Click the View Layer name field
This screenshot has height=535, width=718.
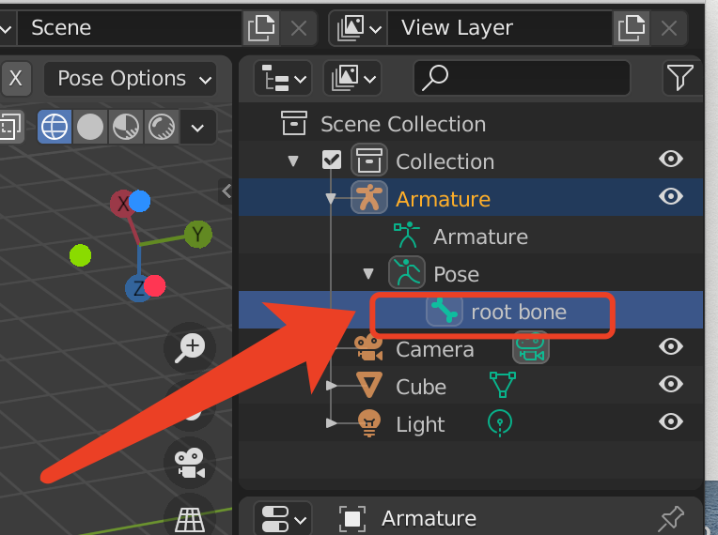(500, 28)
